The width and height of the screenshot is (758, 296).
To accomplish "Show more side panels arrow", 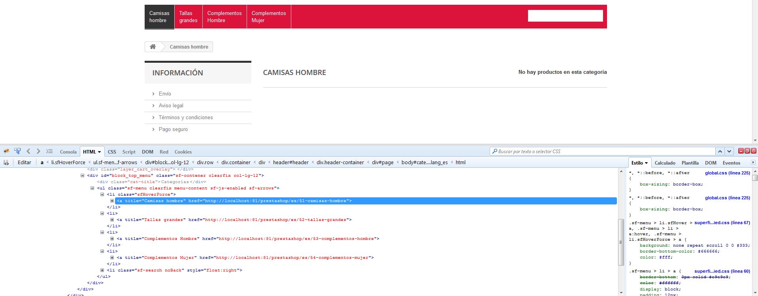I will pos(753,162).
